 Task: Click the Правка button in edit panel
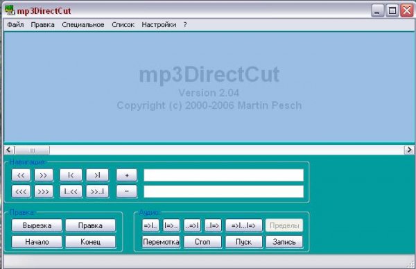coord(90,225)
